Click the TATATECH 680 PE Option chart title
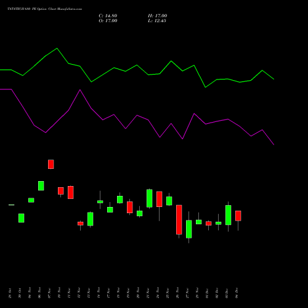 pos(45,9)
